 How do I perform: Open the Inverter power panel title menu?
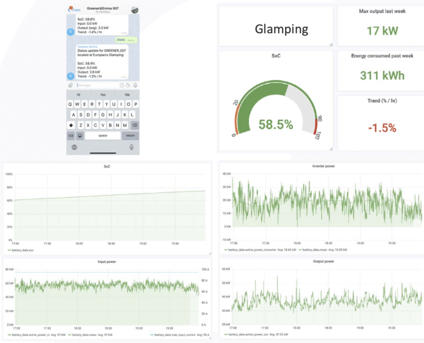320,165
